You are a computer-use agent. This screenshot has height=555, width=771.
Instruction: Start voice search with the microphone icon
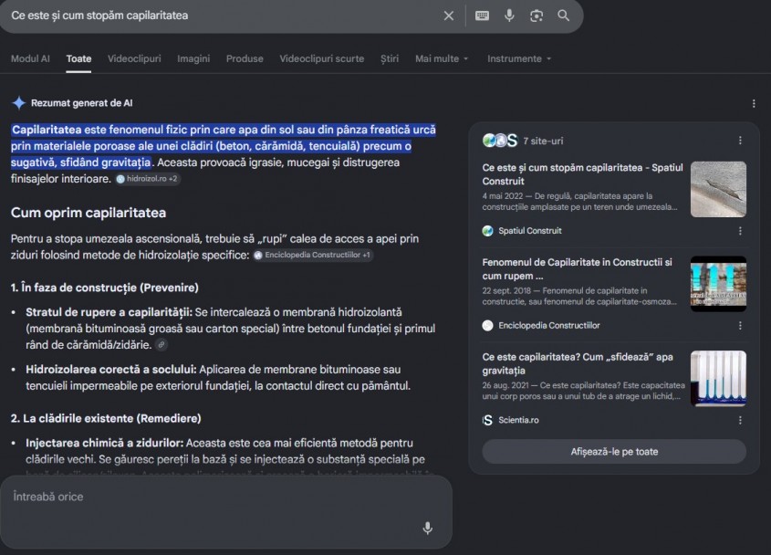[509, 16]
